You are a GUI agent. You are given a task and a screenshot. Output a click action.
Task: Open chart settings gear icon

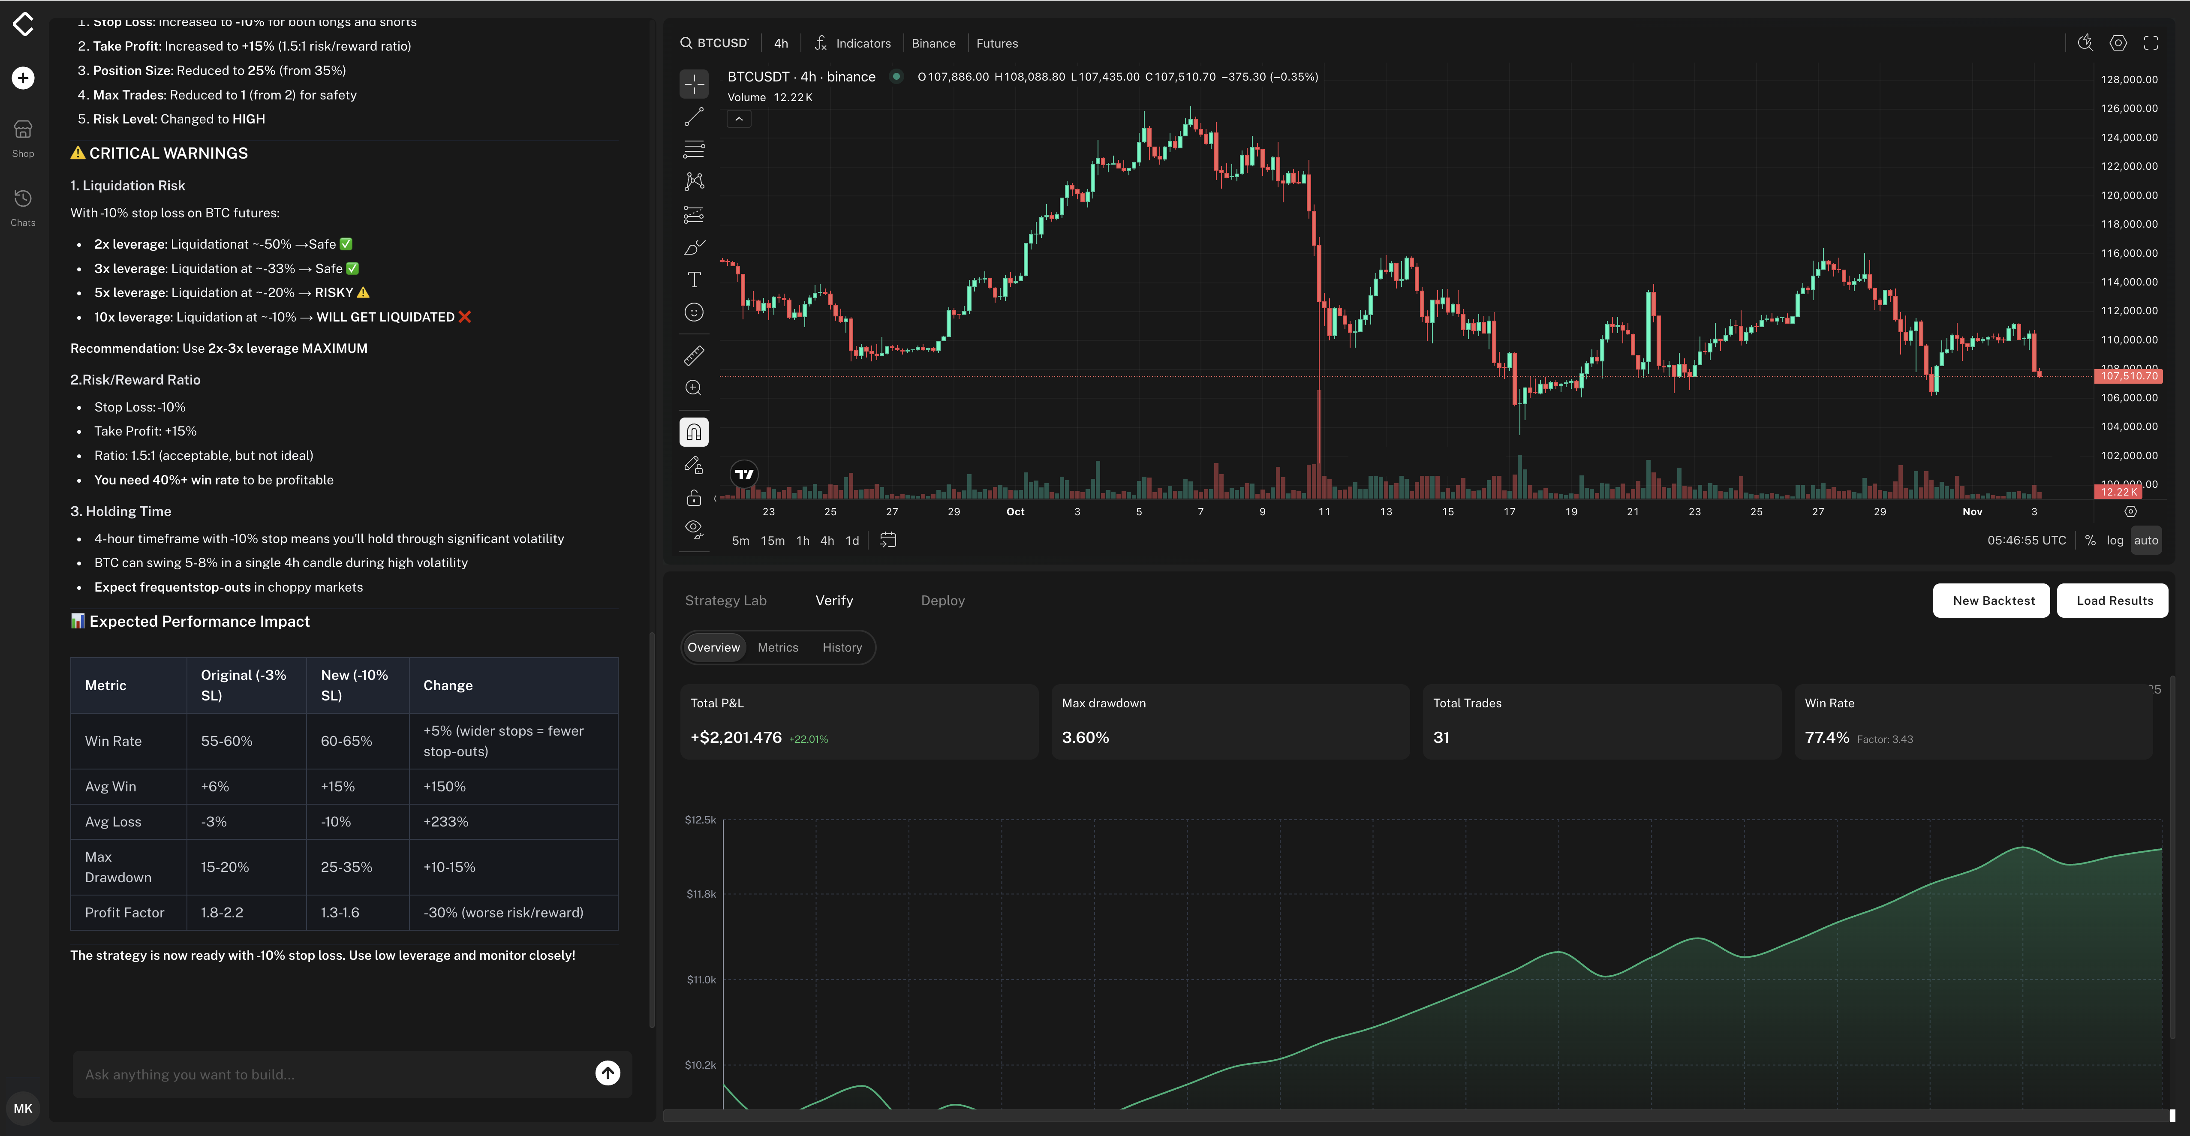point(2118,42)
